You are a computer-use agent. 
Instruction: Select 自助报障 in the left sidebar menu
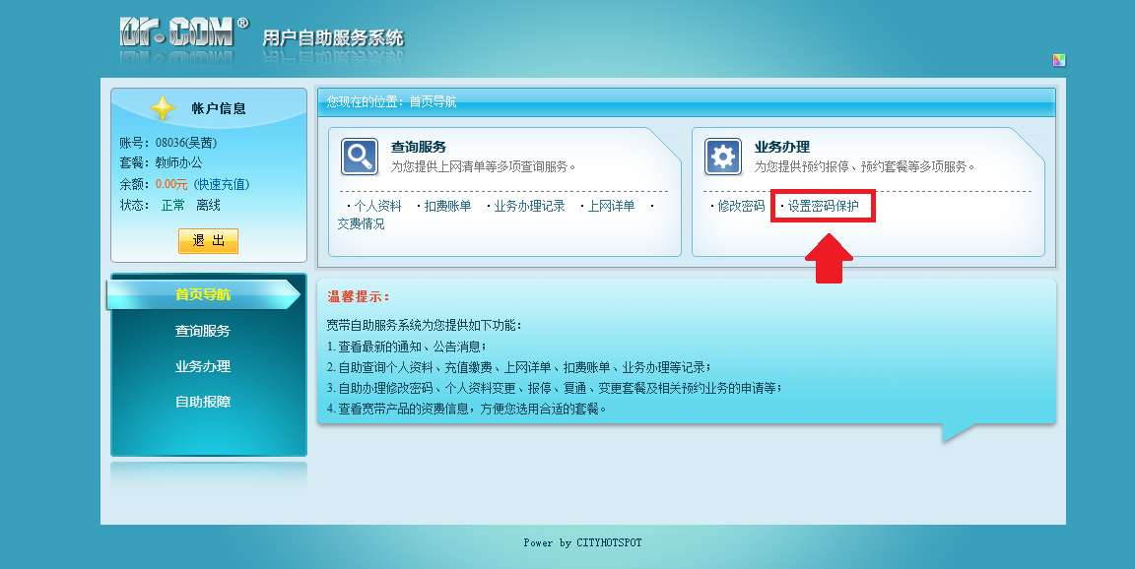pos(203,402)
